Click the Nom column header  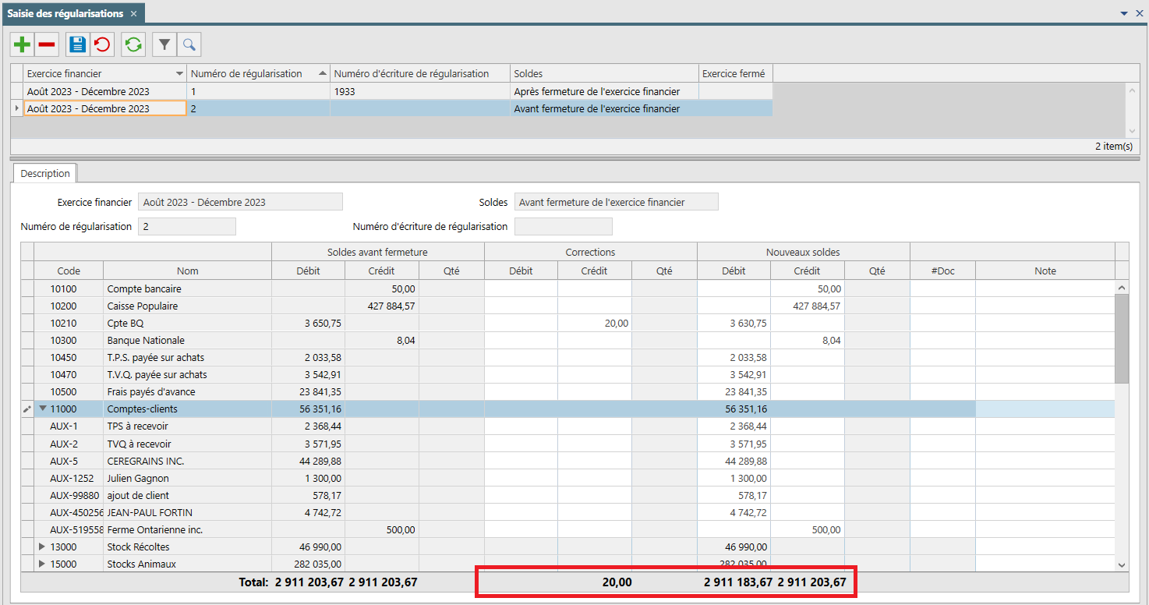pos(187,271)
